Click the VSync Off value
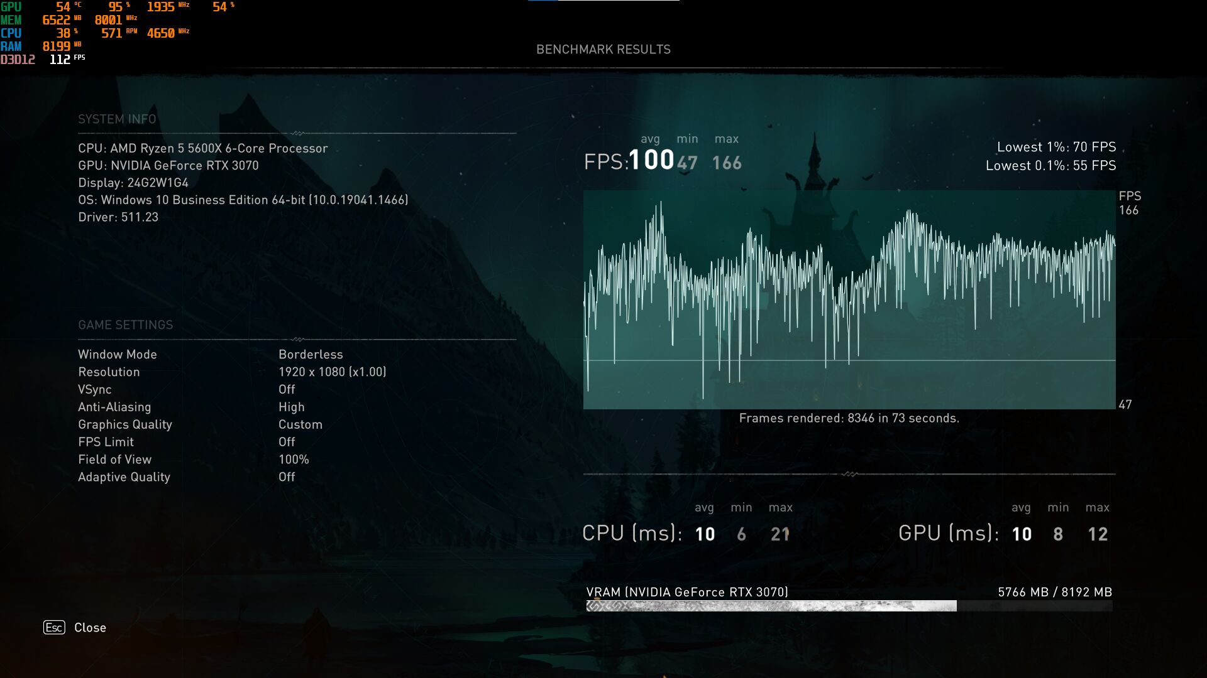This screenshot has width=1207, height=678. [x=287, y=389]
